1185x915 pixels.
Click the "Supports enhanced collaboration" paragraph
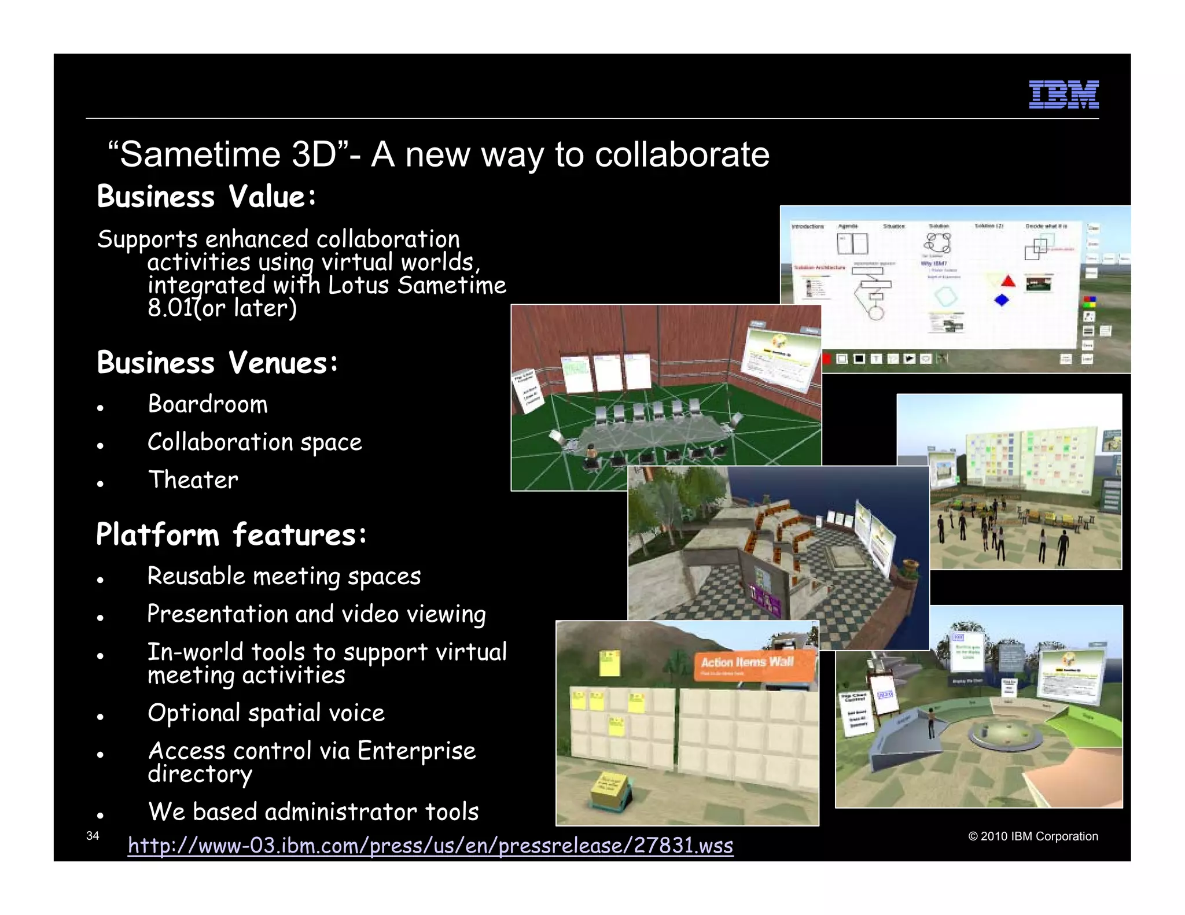point(301,274)
